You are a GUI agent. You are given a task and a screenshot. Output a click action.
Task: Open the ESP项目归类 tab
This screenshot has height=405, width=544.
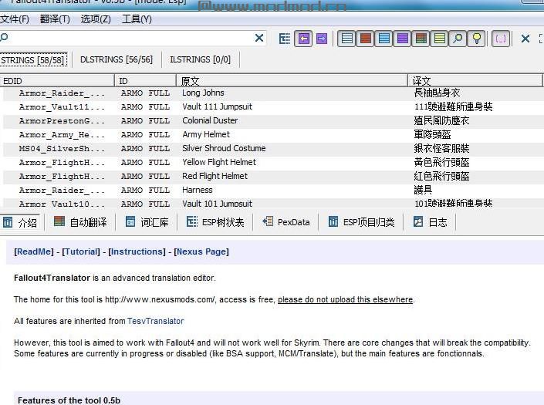click(361, 222)
